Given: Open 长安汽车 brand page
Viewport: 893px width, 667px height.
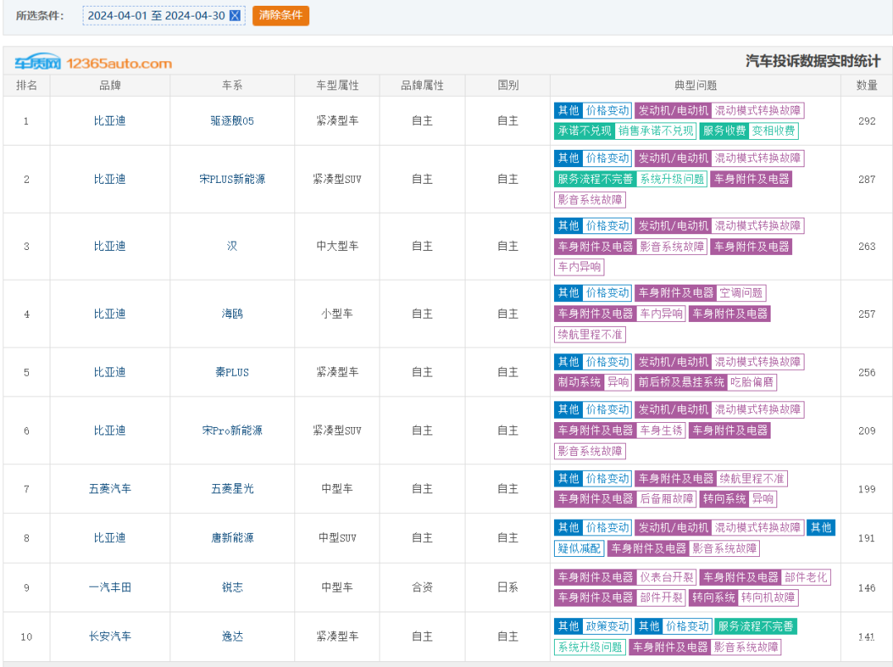Looking at the screenshot, I should pos(110,636).
